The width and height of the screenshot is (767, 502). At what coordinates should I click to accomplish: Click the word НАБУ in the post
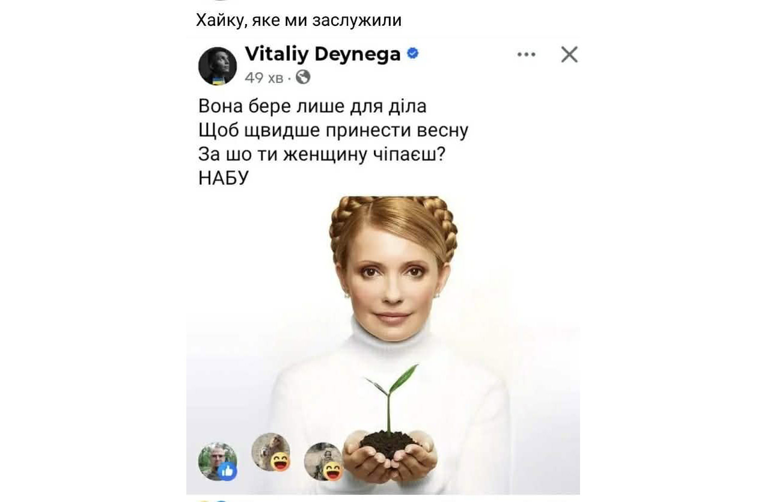pyautogui.click(x=223, y=178)
